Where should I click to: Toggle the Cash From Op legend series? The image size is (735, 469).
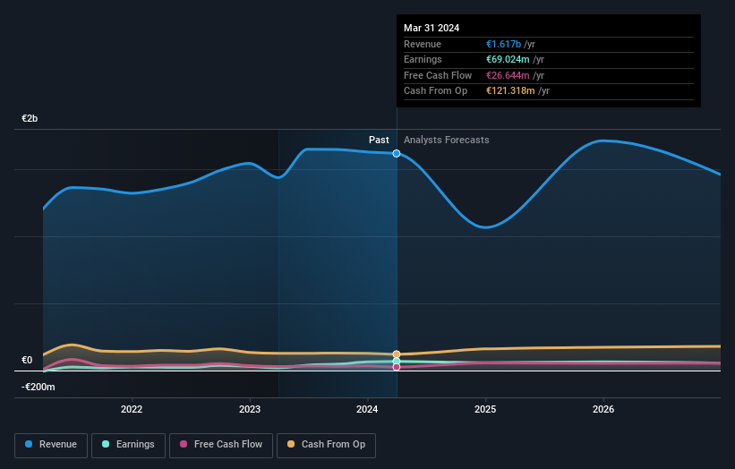[326, 445]
